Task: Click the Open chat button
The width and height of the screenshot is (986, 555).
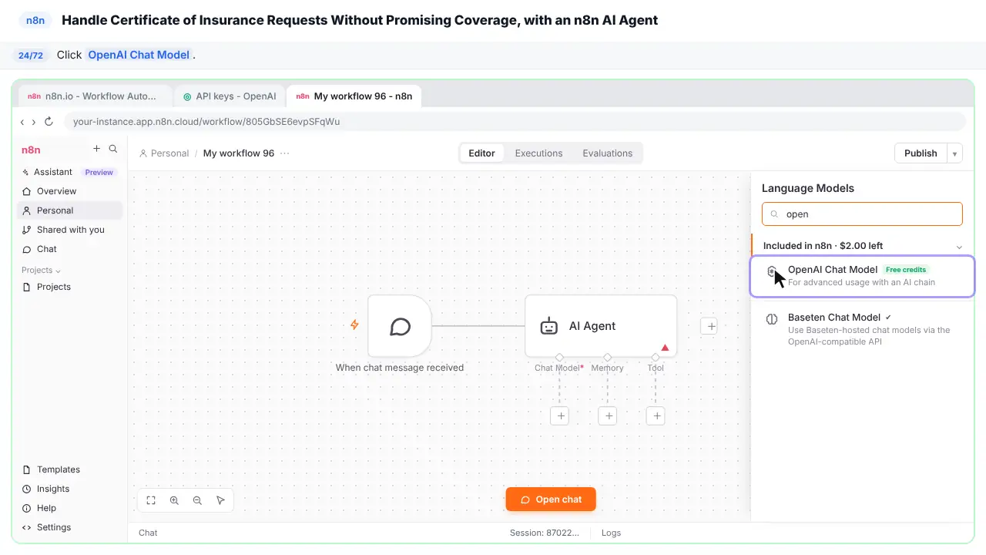Action: [551, 499]
